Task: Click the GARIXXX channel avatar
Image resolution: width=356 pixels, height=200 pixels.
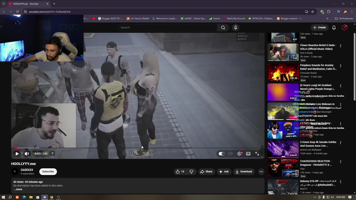Action: (15, 171)
